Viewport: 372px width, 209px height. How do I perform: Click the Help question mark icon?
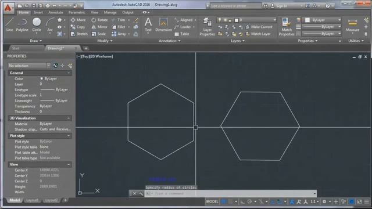tap(328, 6)
